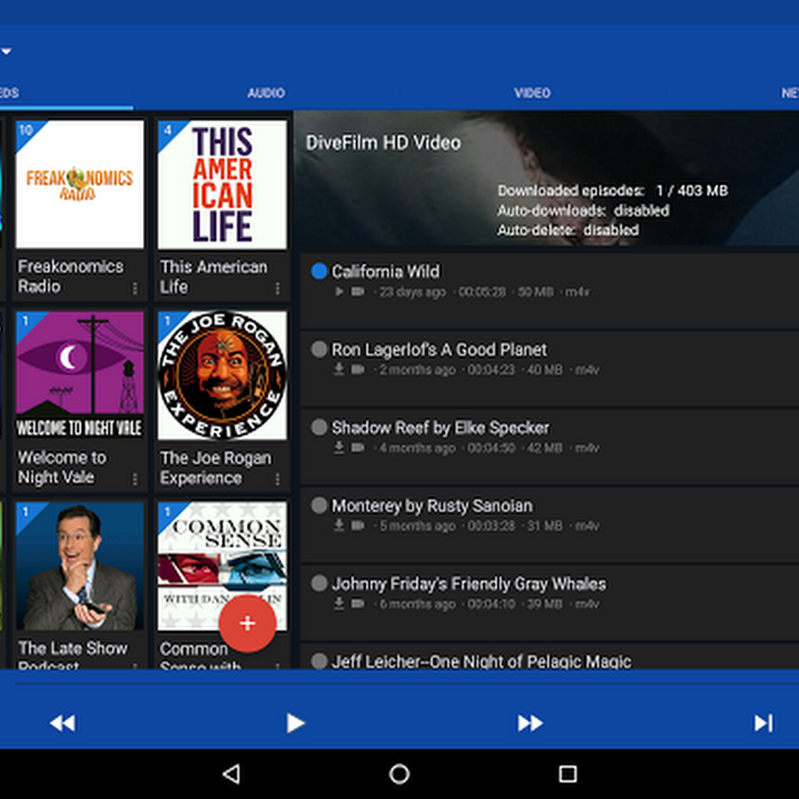The width and height of the screenshot is (799, 799).
Task: Tap the red add podcast button
Action: (x=248, y=623)
